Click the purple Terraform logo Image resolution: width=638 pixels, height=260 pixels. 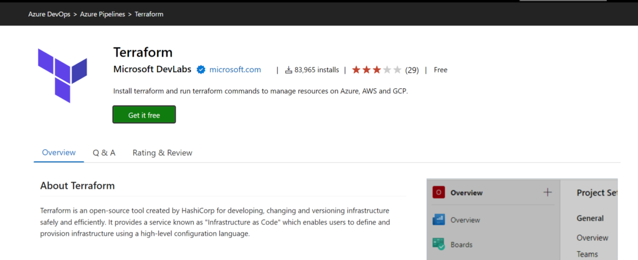62,74
